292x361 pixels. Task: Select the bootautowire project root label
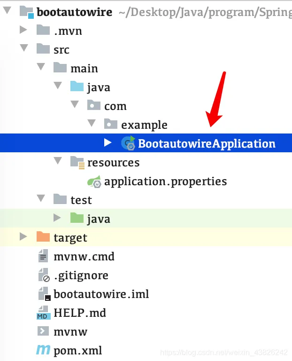point(74,12)
